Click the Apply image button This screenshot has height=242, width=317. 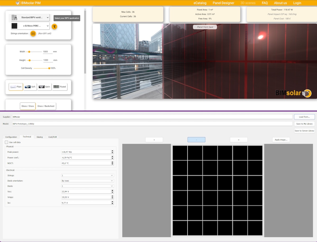281,139
